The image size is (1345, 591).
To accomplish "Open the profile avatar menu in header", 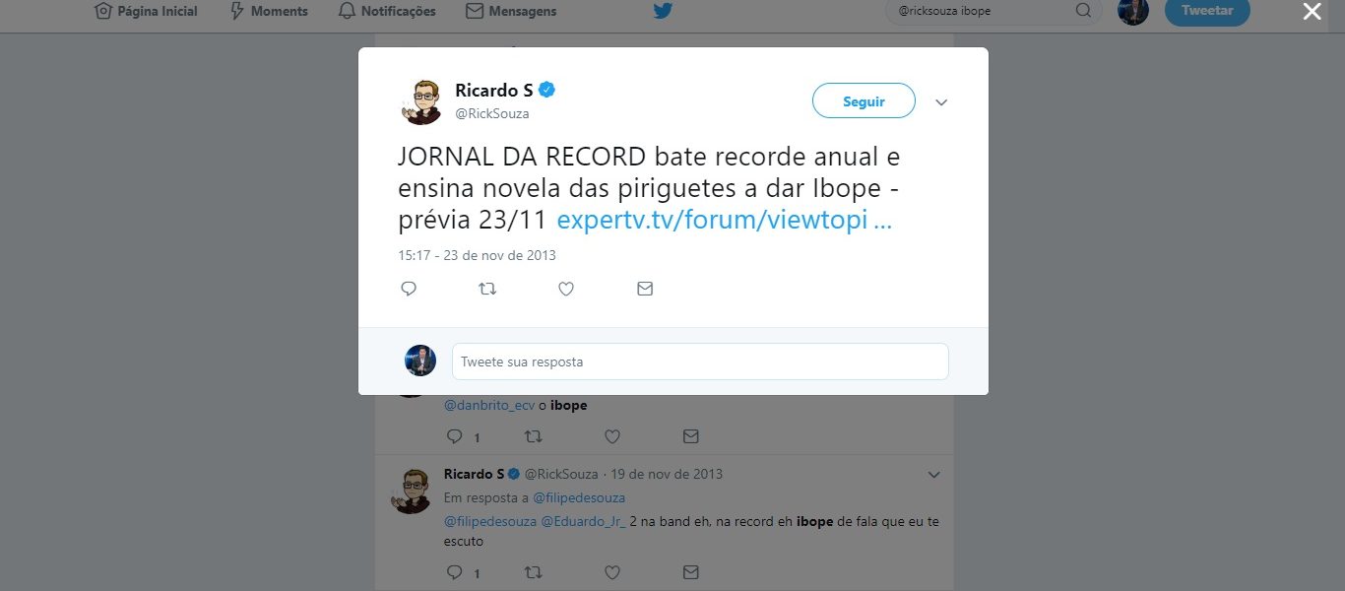I will pyautogui.click(x=1133, y=11).
